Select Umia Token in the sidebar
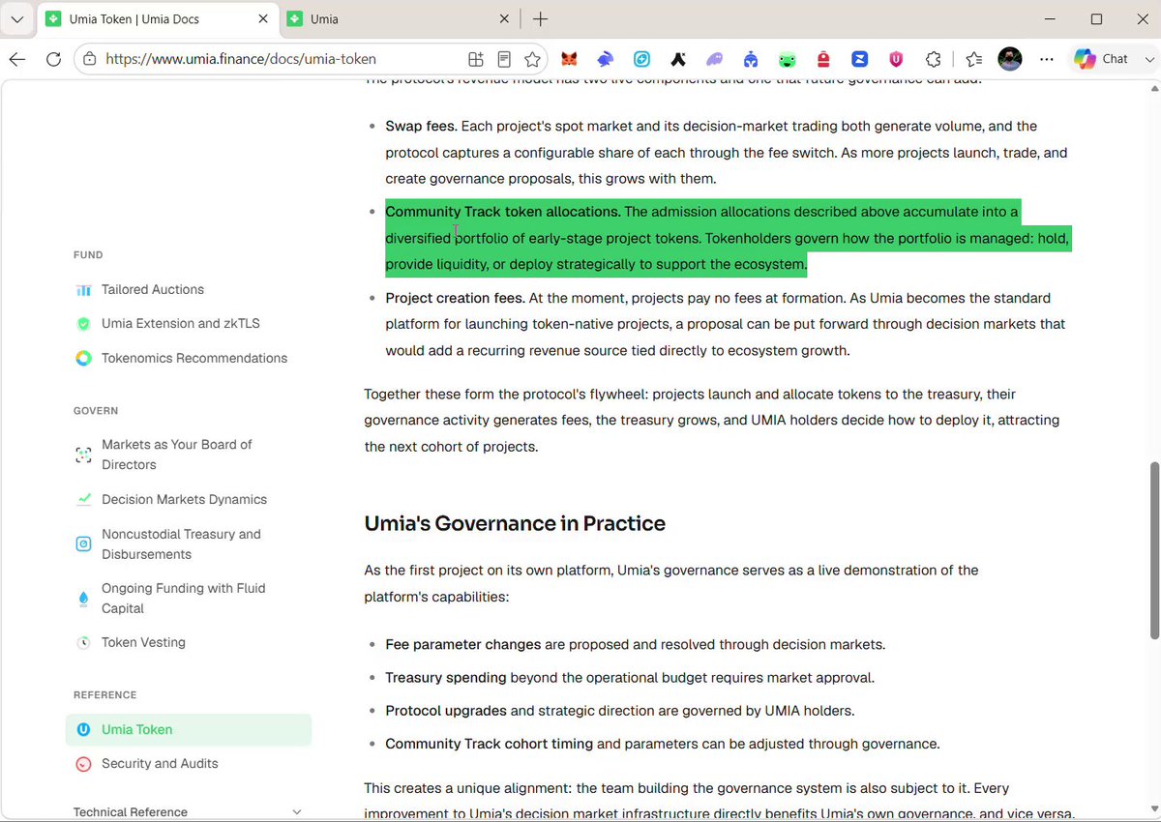Screen dimensions: 1161x822 point(189,729)
